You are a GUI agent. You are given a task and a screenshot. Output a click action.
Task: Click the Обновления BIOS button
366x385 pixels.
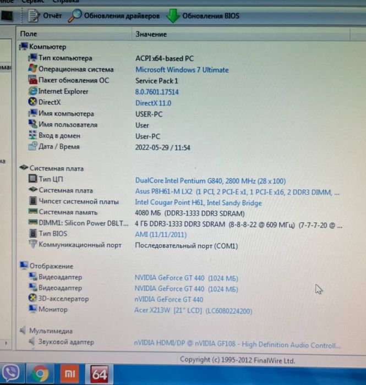[203, 16]
